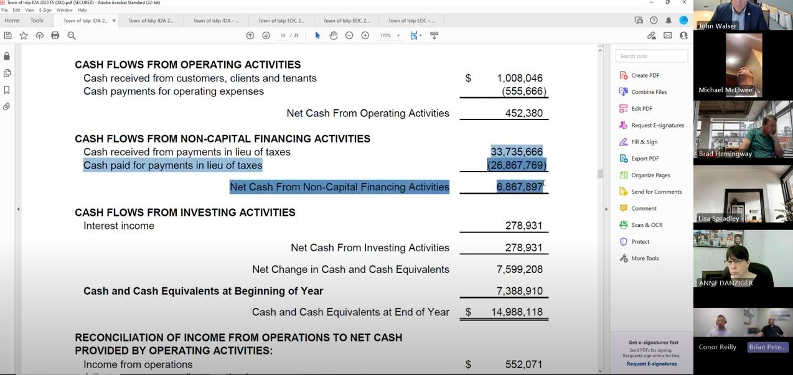The width and height of the screenshot is (793, 375).
Task: Go to the next page arrow
Action: click(266, 35)
